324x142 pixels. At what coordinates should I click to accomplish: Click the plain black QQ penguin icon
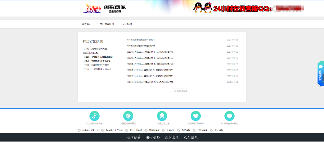coord(198,8)
